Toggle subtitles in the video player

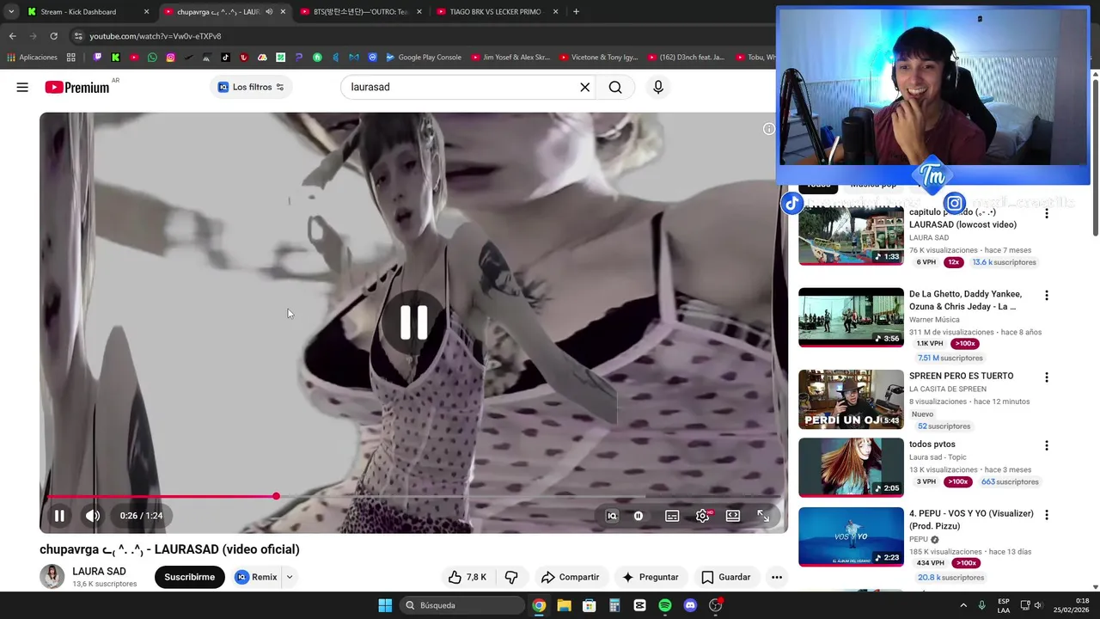(x=672, y=516)
